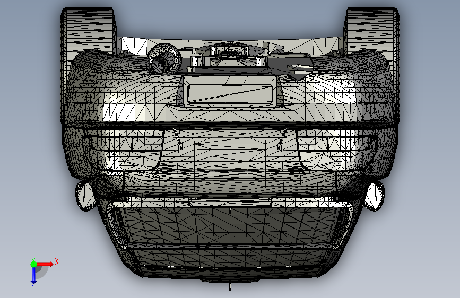Click the green Y axis dot of the triad
This screenshot has height=298, width=460.
[x=33, y=264]
